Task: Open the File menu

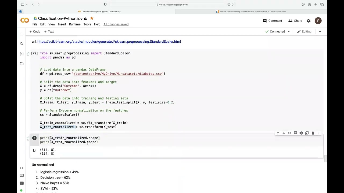Action: (x=35, y=24)
